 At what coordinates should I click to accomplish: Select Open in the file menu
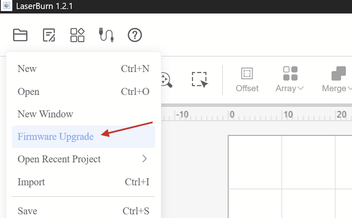29,92
